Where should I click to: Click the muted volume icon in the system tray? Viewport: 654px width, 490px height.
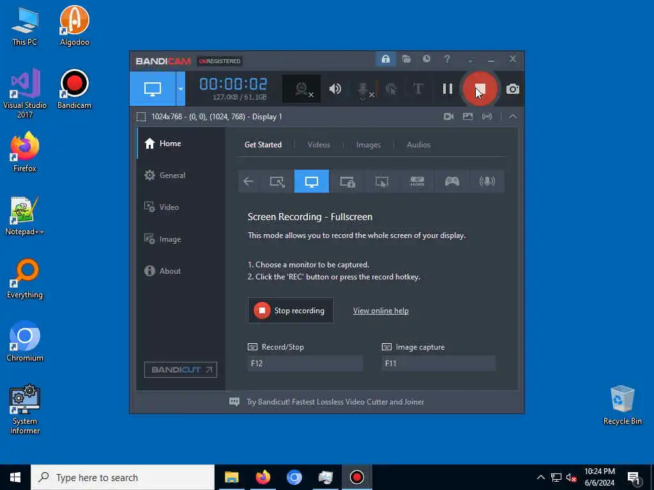click(571, 477)
